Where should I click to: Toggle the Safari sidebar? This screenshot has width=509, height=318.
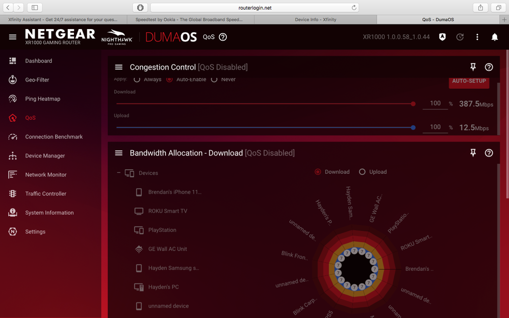click(35, 8)
